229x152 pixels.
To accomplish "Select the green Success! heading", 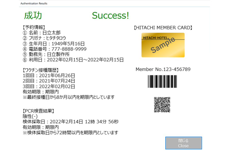I will (110, 15).
